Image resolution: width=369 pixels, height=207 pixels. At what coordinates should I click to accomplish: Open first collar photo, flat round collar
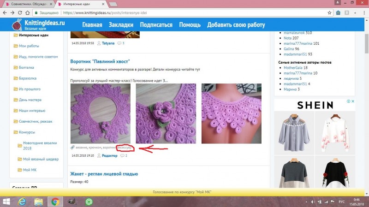tap(101, 113)
